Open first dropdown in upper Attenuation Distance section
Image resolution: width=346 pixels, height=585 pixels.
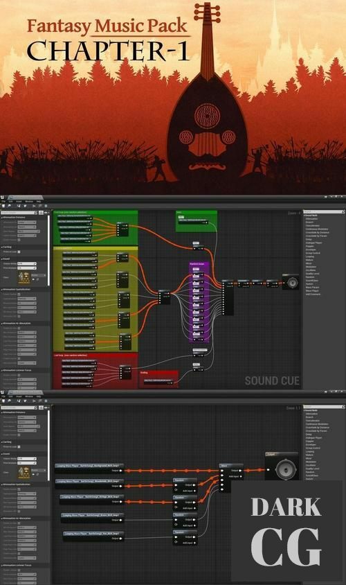(27, 222)
